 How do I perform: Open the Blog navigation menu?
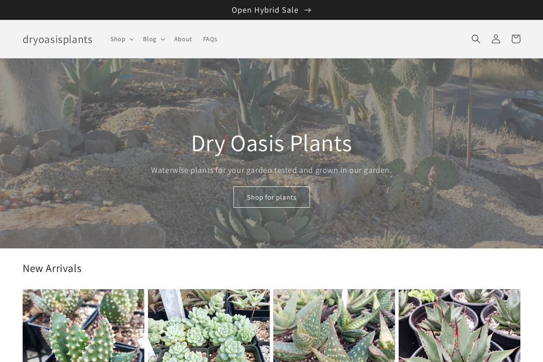pos(149,39)
